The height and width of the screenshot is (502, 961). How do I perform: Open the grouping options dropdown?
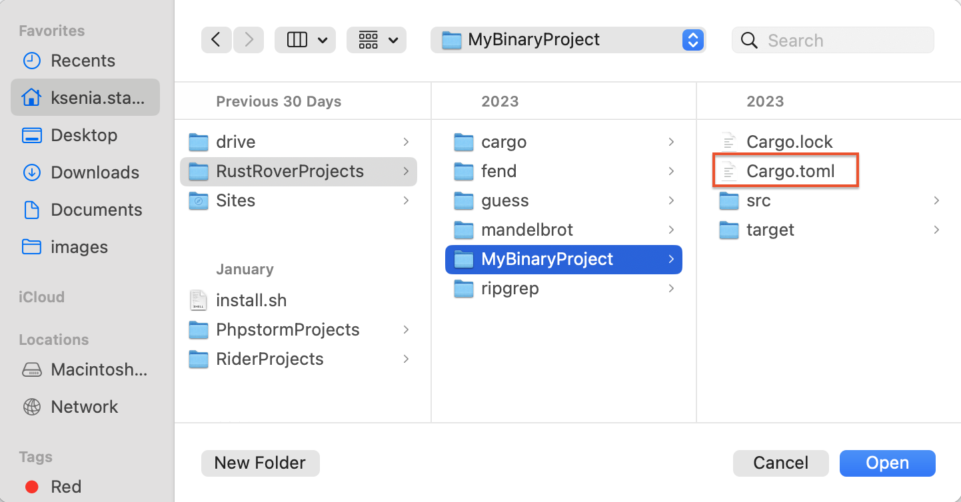376,39
